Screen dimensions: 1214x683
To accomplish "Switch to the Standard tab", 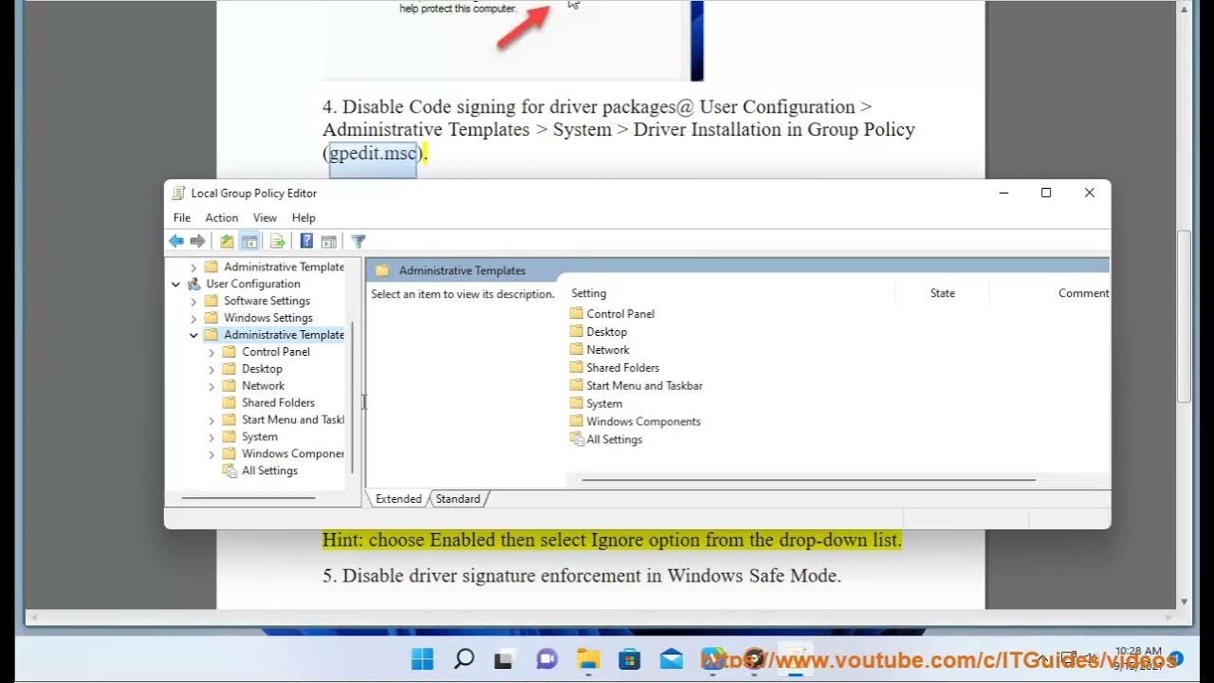I will coord(458,499).
